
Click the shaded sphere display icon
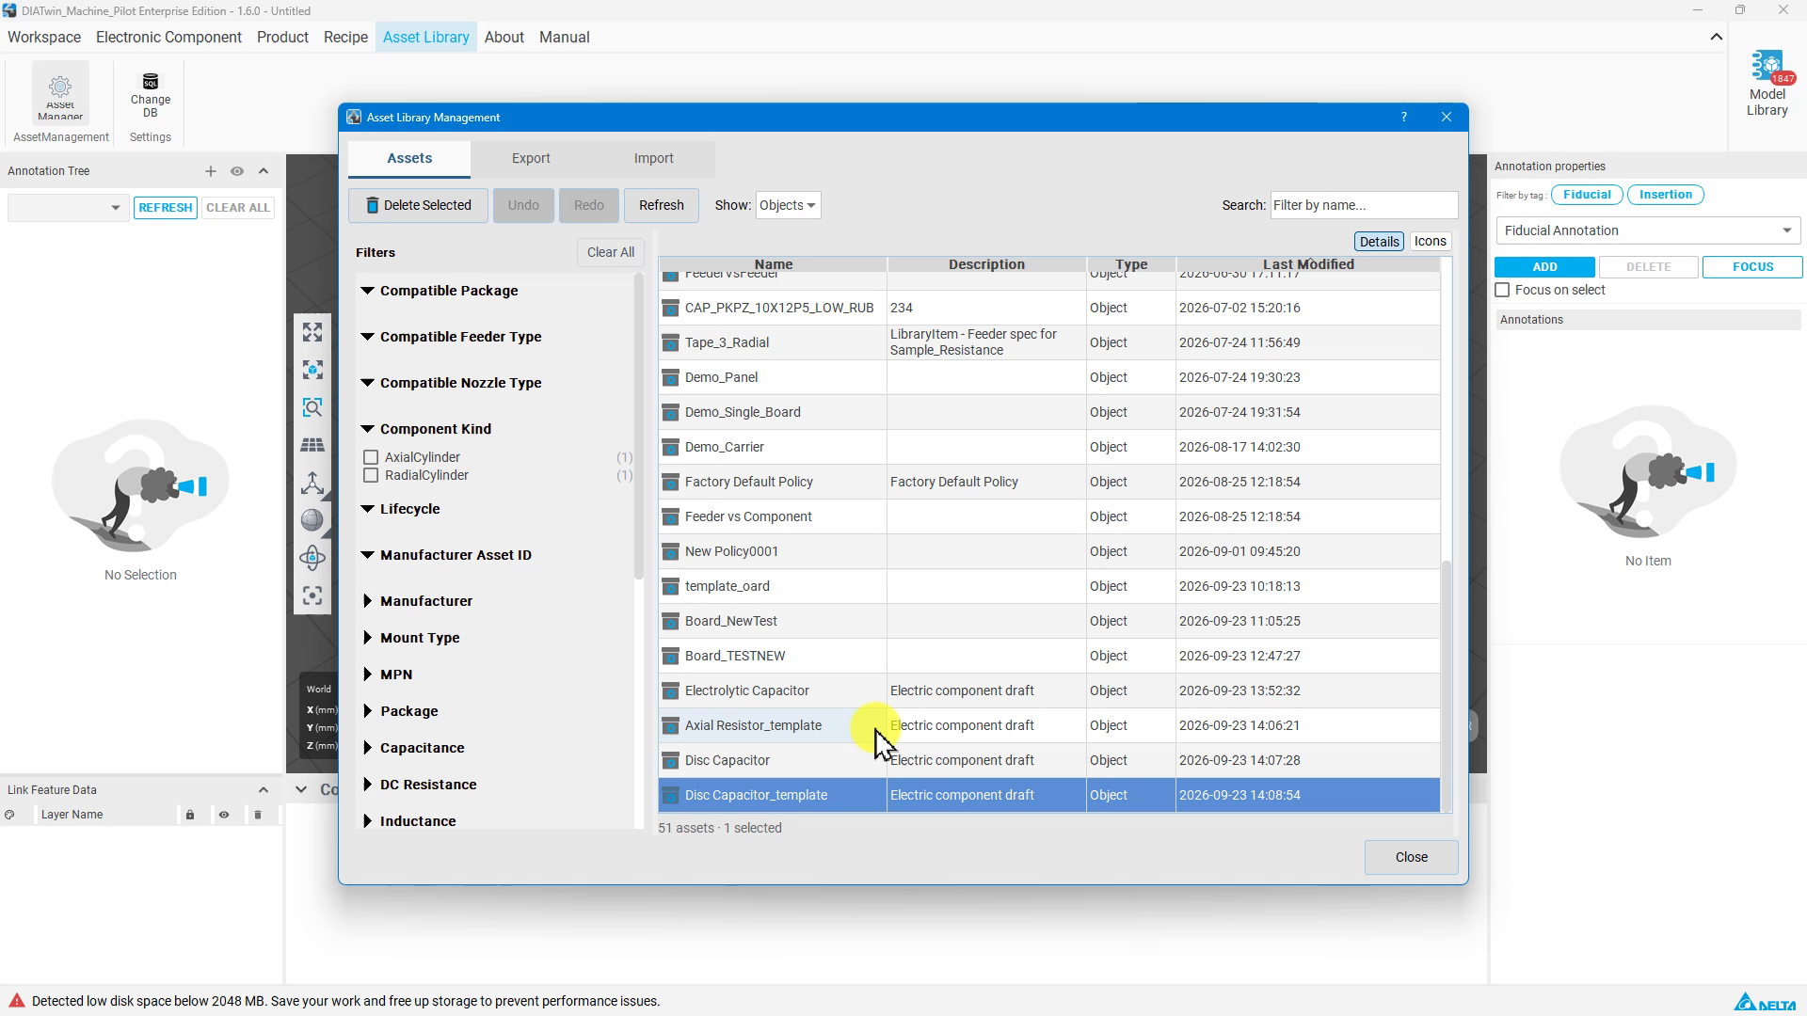(312, 520)
